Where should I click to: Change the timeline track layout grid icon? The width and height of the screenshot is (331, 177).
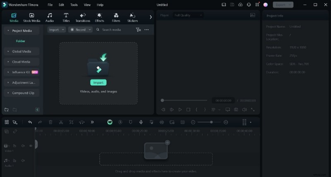[245, 122]
